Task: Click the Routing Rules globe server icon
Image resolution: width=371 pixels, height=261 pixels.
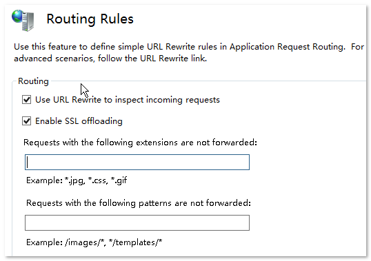Action: tap(23, 20)
